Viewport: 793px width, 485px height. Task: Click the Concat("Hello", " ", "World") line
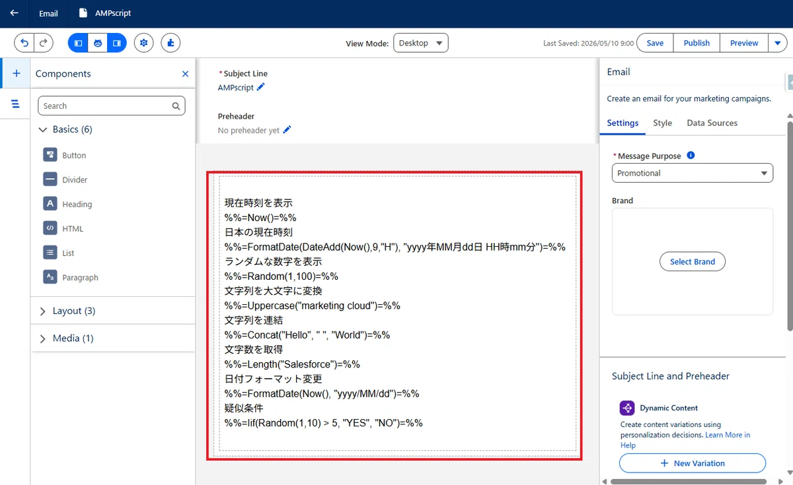pos(307,335)
